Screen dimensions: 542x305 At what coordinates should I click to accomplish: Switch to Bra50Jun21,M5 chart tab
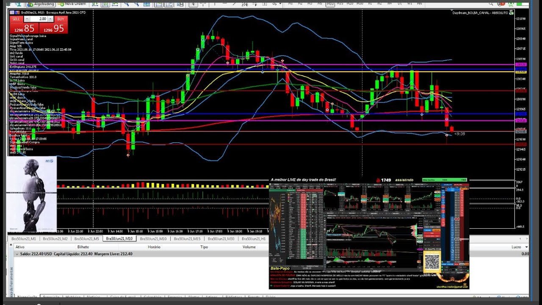86,239
